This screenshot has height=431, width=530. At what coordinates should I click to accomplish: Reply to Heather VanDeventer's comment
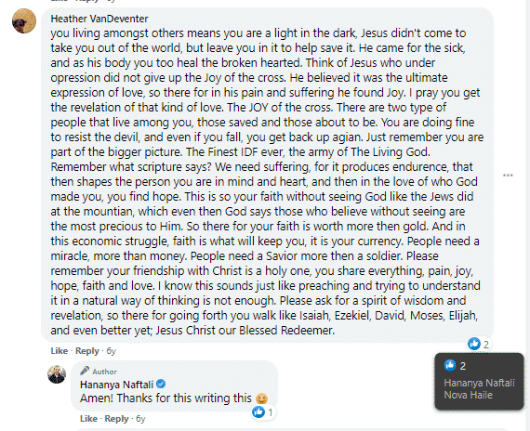87,351
